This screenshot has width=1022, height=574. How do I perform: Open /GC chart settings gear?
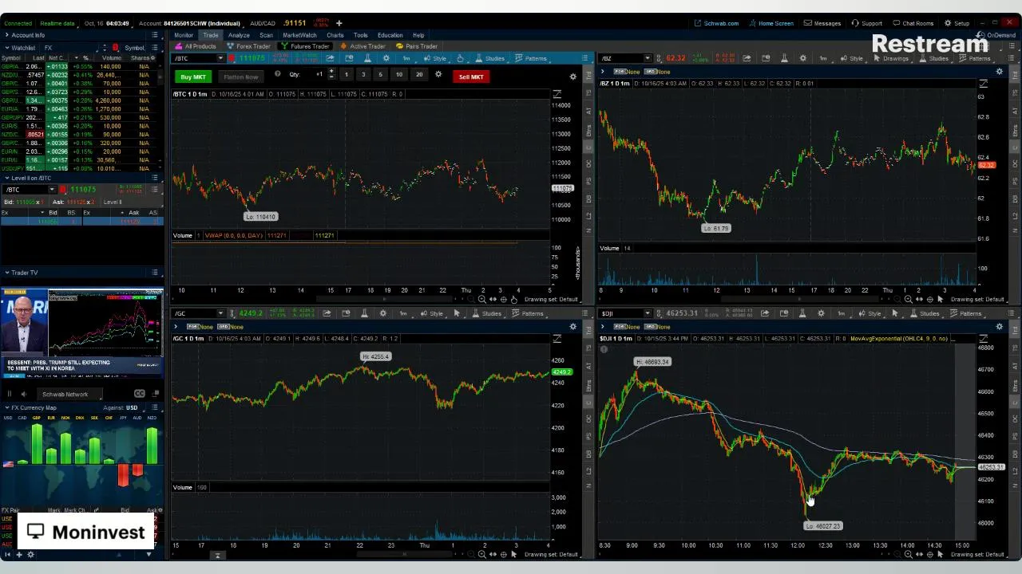[383, 313]
